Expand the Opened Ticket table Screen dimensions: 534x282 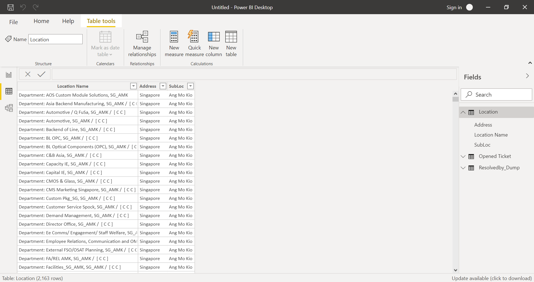[463, 157]
